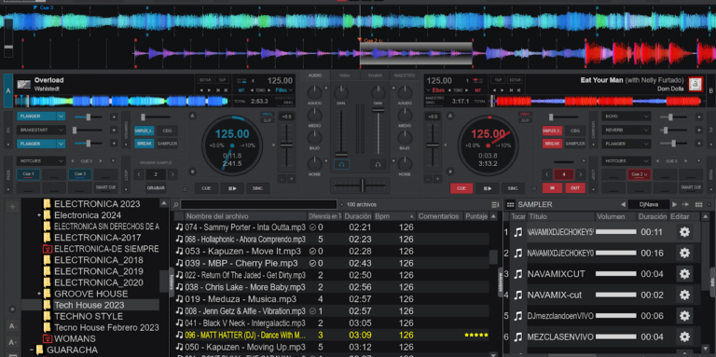
Task: Switch to the Video mixer tab
Action: click(x=345, y=76)
